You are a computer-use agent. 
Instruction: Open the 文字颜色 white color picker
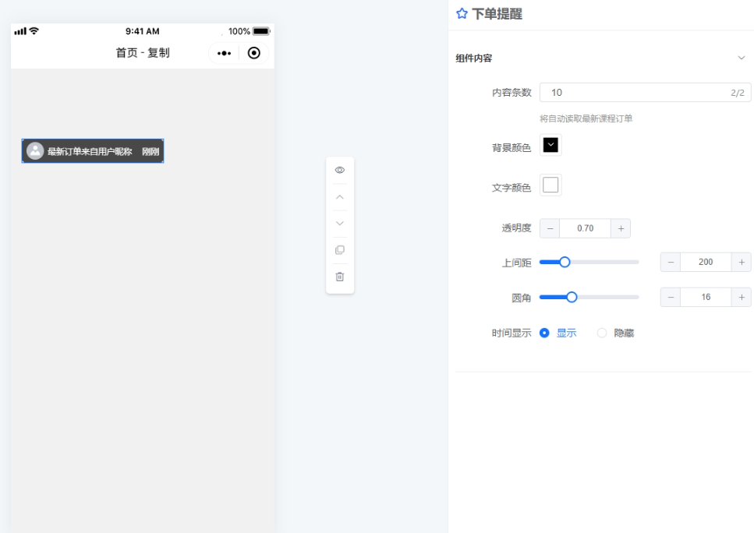pos(550,185)
